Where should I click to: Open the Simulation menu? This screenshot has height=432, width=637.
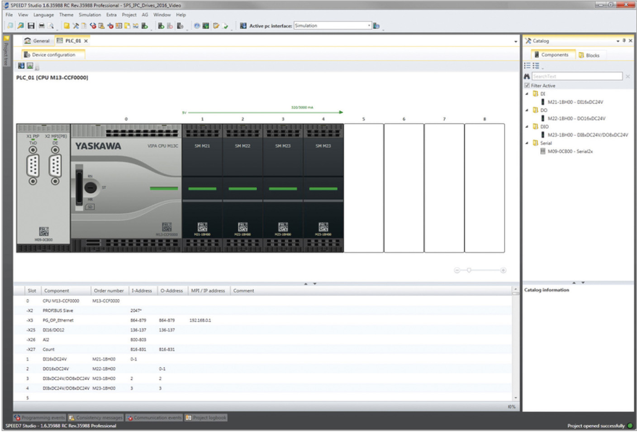(x=90, y=15)
